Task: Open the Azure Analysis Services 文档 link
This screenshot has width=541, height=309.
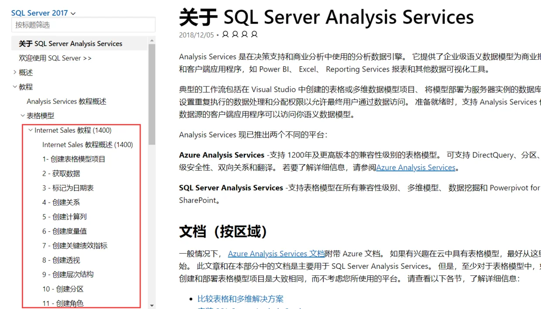Action: pos(276,254)
